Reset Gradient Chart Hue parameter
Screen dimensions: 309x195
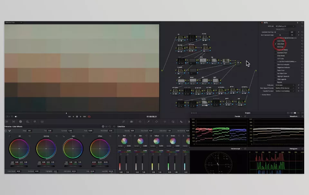(x=302, y=32)
